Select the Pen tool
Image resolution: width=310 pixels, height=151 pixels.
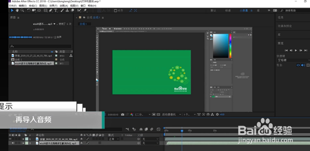[51, 10]
